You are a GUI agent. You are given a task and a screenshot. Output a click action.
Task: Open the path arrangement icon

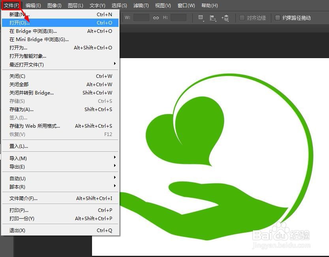point(226,18)
